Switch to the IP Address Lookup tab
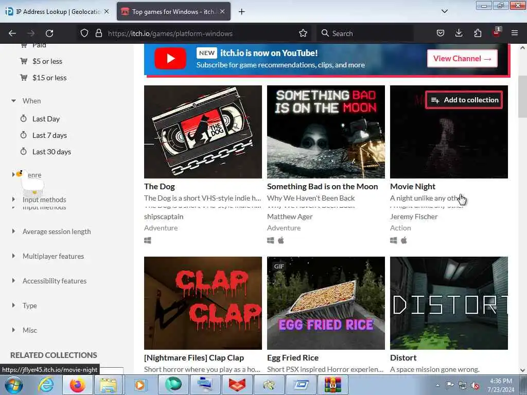Viewport: 527px width, 395px height. pos(57,11)
